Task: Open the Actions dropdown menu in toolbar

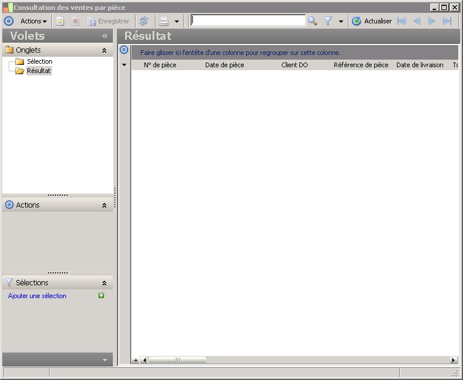Action: 33,21
